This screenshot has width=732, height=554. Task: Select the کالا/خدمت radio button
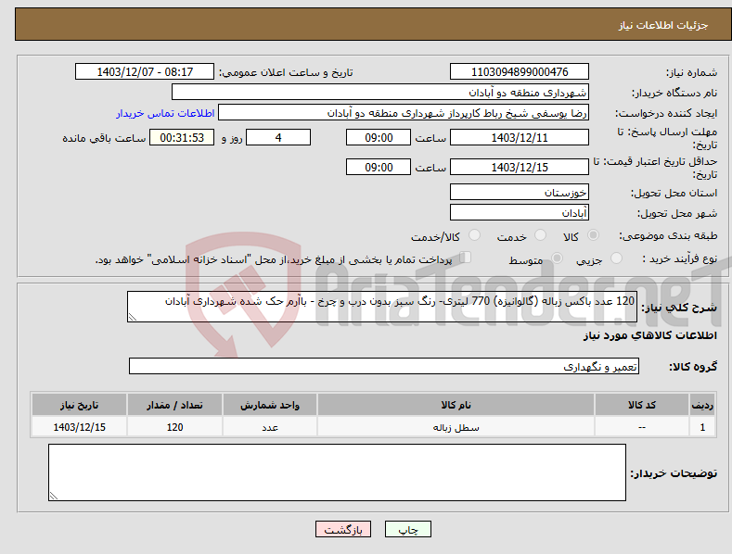474,235
